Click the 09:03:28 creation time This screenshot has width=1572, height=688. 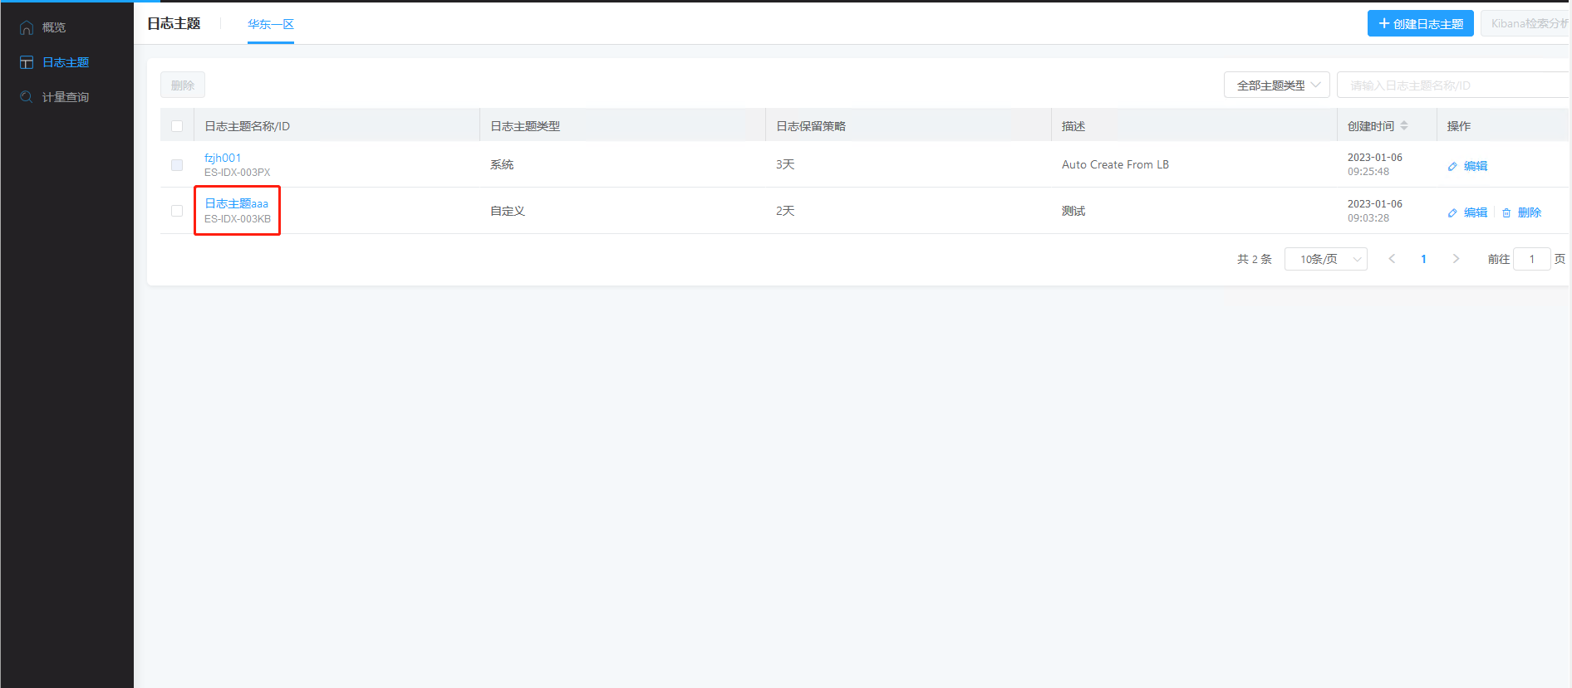click(x=1368, y=218)
